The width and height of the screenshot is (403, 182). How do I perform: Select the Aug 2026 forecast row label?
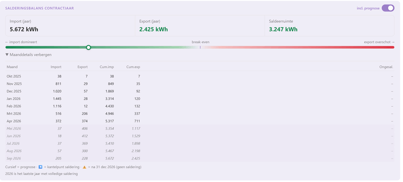coord(14,151)
